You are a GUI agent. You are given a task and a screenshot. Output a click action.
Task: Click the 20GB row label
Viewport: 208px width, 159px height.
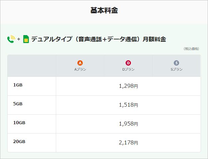pyautogui.click(x=19, y=141)
